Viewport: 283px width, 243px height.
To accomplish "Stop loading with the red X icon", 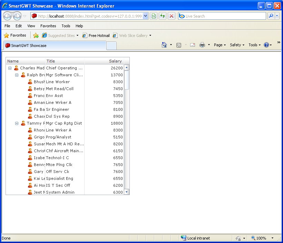I will [172, 16].
